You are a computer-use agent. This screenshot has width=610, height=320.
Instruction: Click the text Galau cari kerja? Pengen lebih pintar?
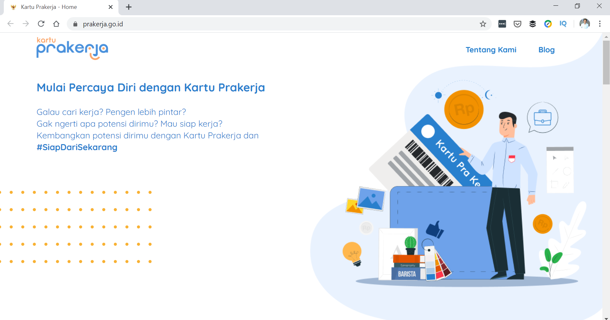click(111, 112)
